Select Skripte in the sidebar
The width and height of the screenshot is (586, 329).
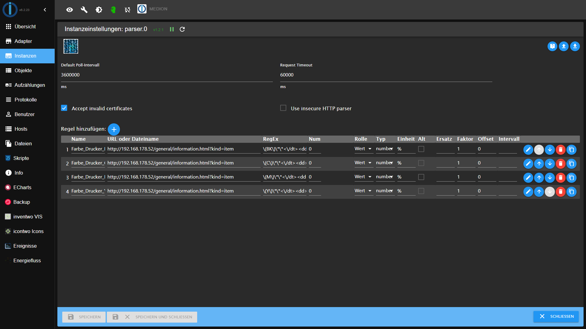(x=27, y=158)
